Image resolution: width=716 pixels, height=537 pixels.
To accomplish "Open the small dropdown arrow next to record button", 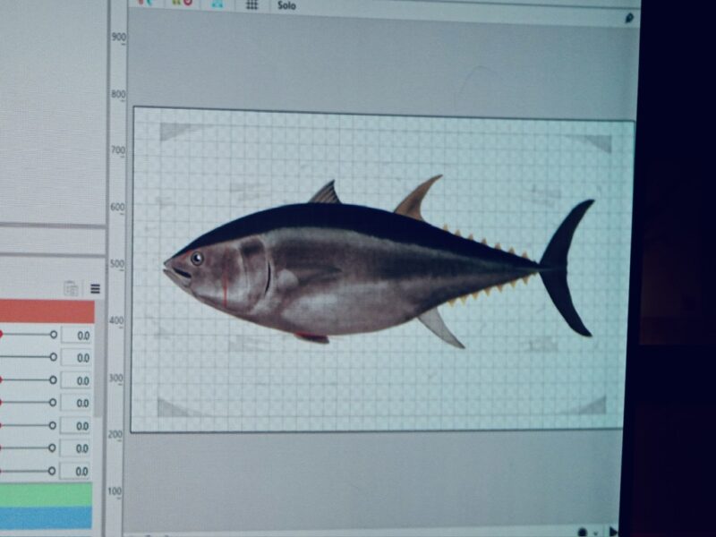I will click(595, 533).
